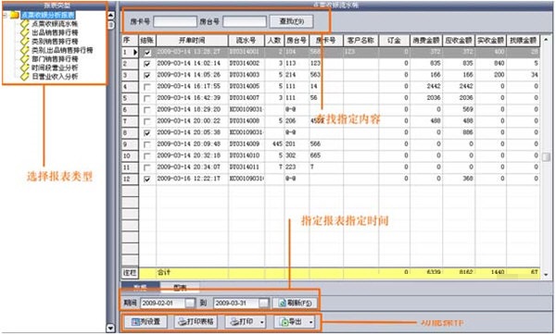Toggle 结账 checkbox for DT0314002 row

(x=147, y=64)
